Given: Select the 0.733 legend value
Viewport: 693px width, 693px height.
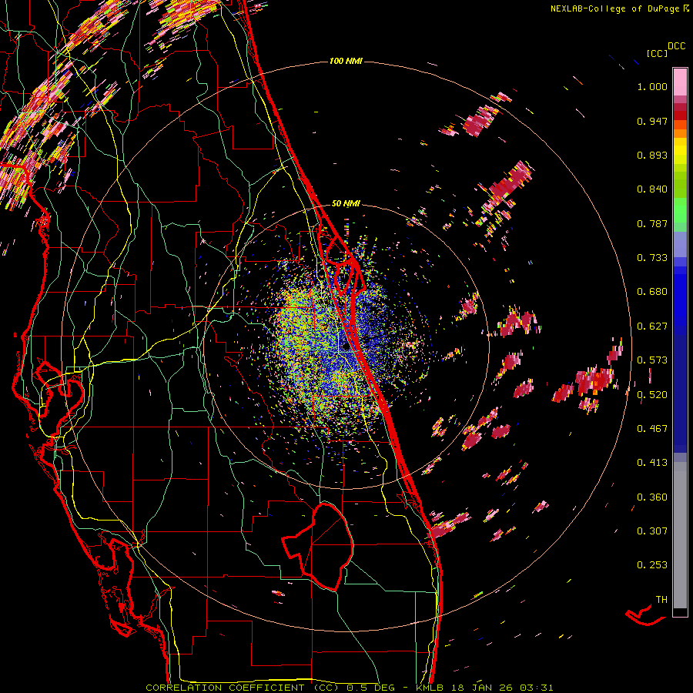Looking at the screenshot, I should pos(652,258).
